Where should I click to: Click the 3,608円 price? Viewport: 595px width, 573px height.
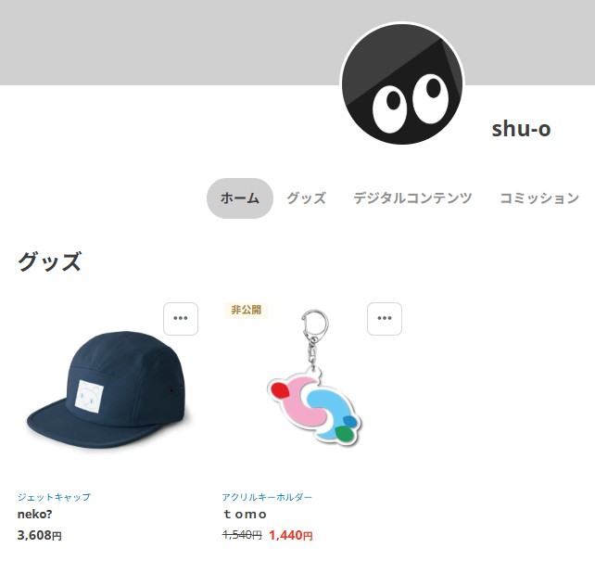pyautogui.click(x=40, y=535)
